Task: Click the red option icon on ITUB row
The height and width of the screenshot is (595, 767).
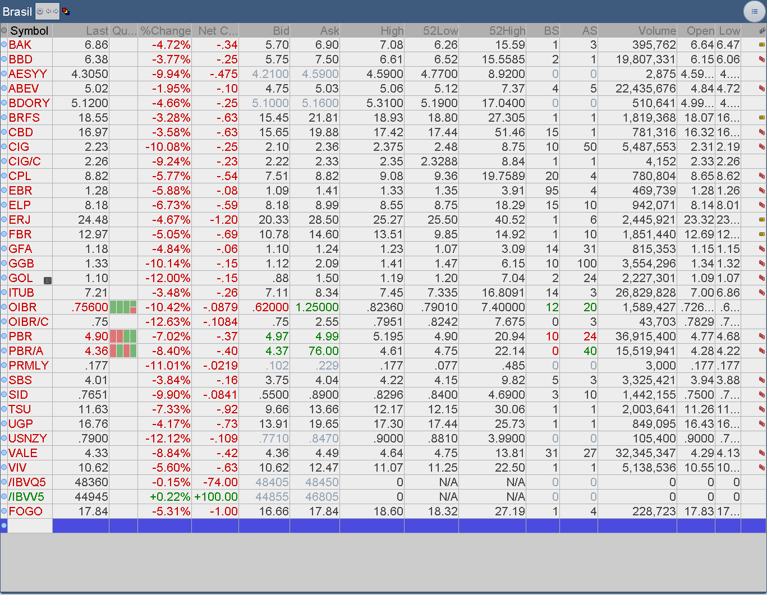Action: [762, 293]
